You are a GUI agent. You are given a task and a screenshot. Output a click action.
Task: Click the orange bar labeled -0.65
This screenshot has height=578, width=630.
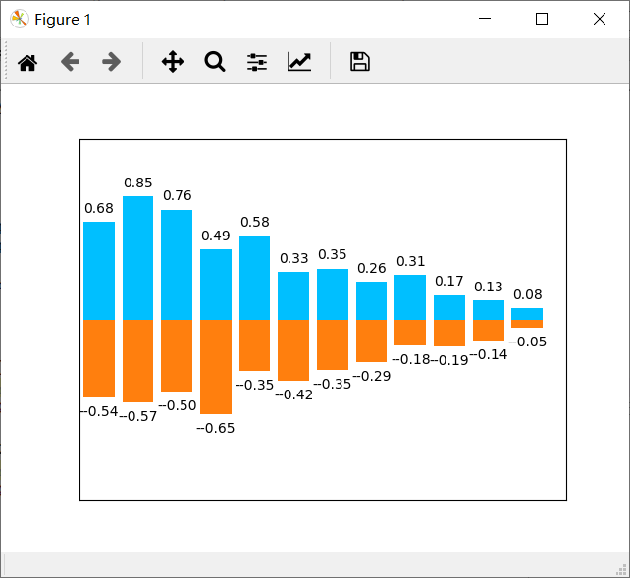pos(216,367)
